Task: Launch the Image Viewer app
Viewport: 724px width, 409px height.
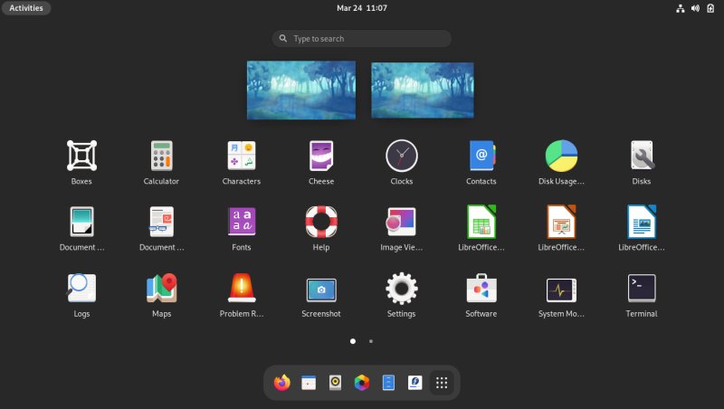Action: (401, 229)
